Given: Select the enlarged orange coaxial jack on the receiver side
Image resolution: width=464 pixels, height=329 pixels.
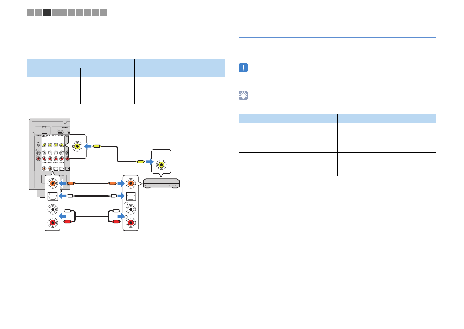Looking at the screenshot, I should tap(52, 183).
